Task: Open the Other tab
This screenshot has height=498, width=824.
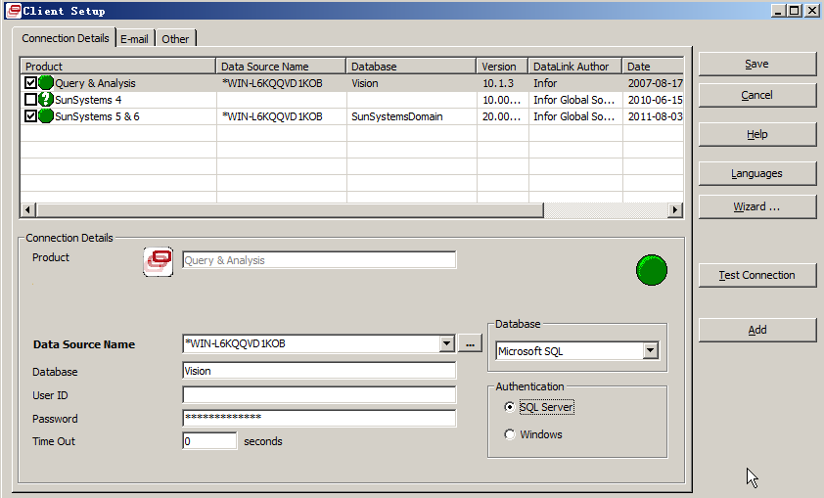Action: click(176, 38)
